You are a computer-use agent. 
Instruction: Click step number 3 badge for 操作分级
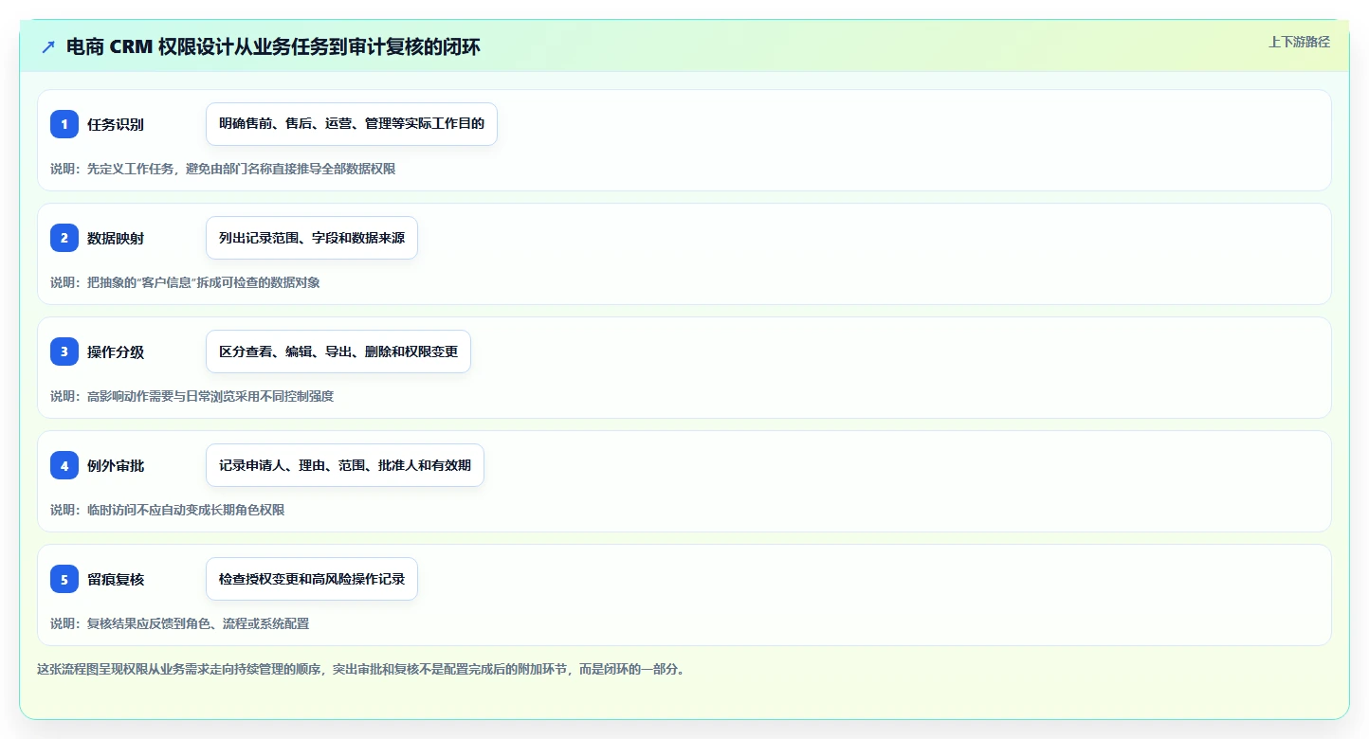click(x=64, y=351)
